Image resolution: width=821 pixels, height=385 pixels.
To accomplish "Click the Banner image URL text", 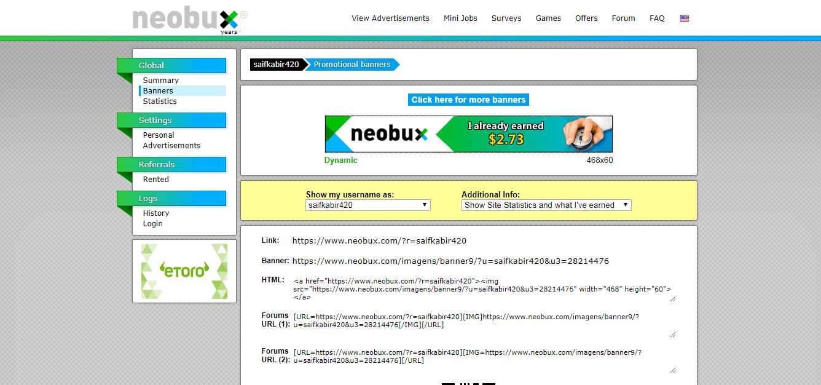I will click(x=450, y=261).
